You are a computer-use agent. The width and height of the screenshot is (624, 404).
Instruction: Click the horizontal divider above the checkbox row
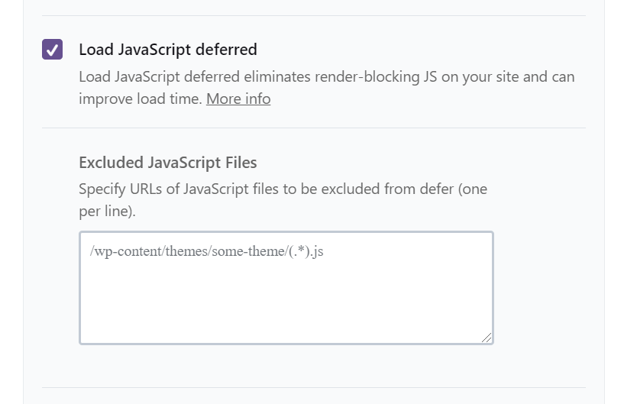tap(313, 15)
